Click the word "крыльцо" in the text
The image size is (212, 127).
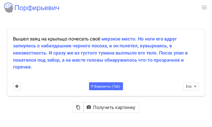[57, 39]
